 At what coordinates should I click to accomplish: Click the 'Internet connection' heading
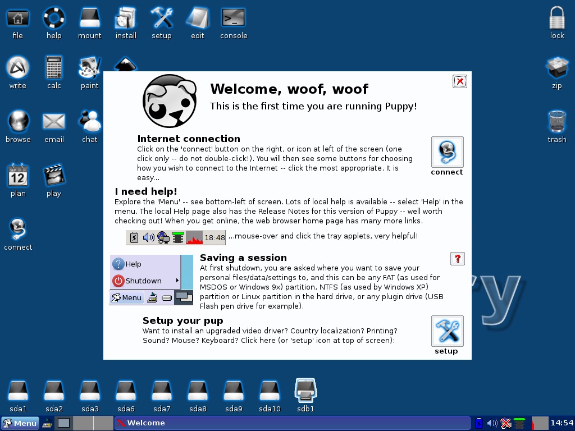coord(189,139)
